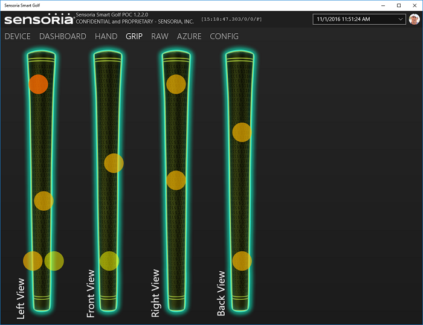Click the CONFIDENTIAL and PROPRIETARY notice text

point(135,22)
